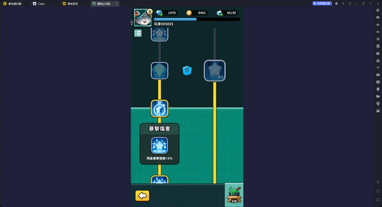Select the gold-framed stopwatch talent node
The height and width of the screenshot is (207, 382).
160,109
